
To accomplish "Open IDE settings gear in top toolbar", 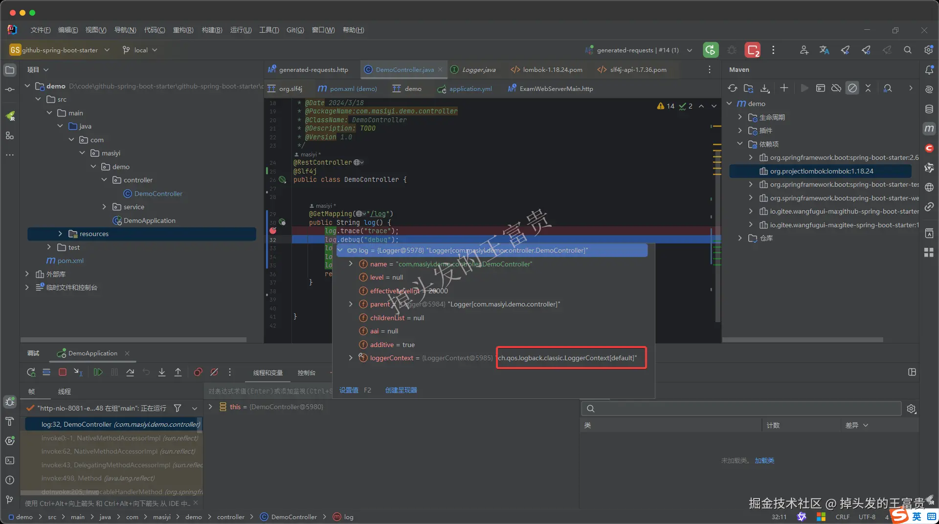I will pos(929,50).
